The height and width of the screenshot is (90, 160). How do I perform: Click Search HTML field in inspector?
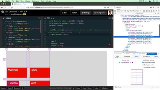pos(144,13)
